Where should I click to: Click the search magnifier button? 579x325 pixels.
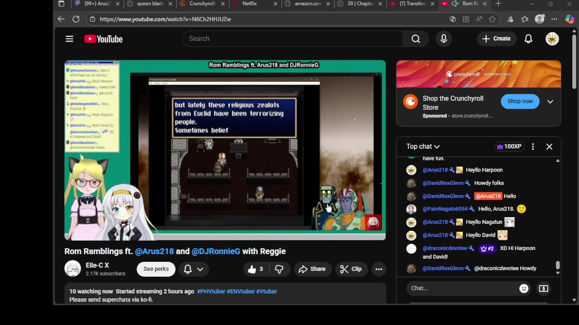(x=416, y=39)
